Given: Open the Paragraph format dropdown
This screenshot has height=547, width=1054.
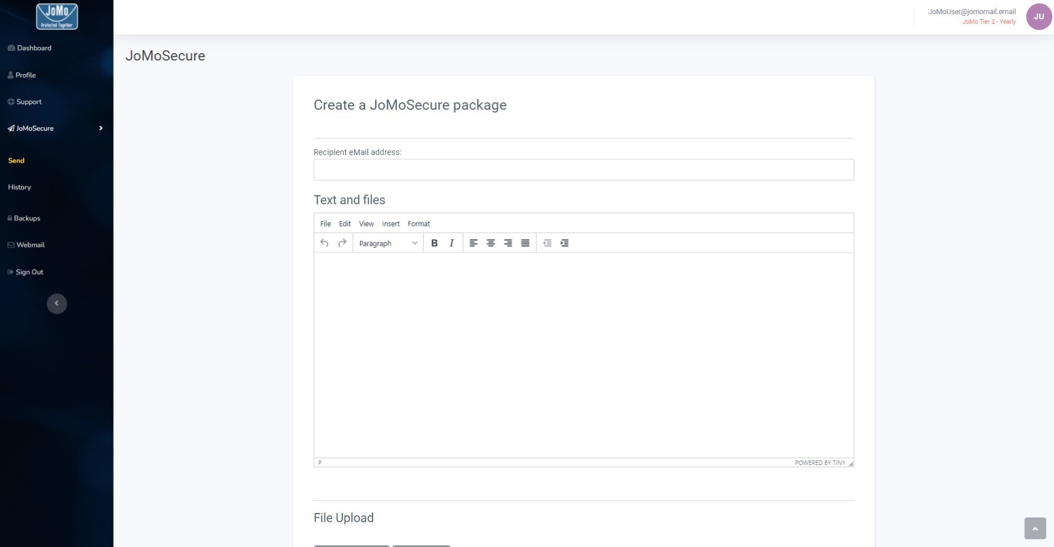Looking at the screenshot, I should click(388, 244).
